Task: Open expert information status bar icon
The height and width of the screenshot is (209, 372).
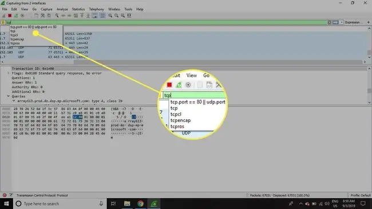Action: [x=5, y=195]
